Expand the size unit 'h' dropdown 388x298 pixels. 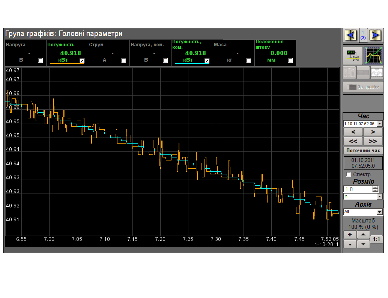coord(379,197)
